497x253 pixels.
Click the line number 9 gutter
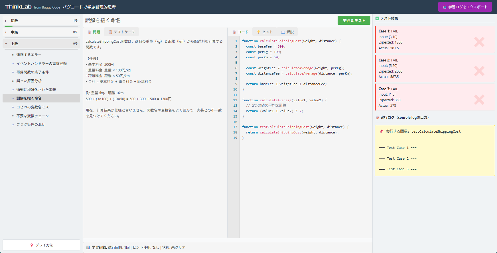[x=236, y=84]
